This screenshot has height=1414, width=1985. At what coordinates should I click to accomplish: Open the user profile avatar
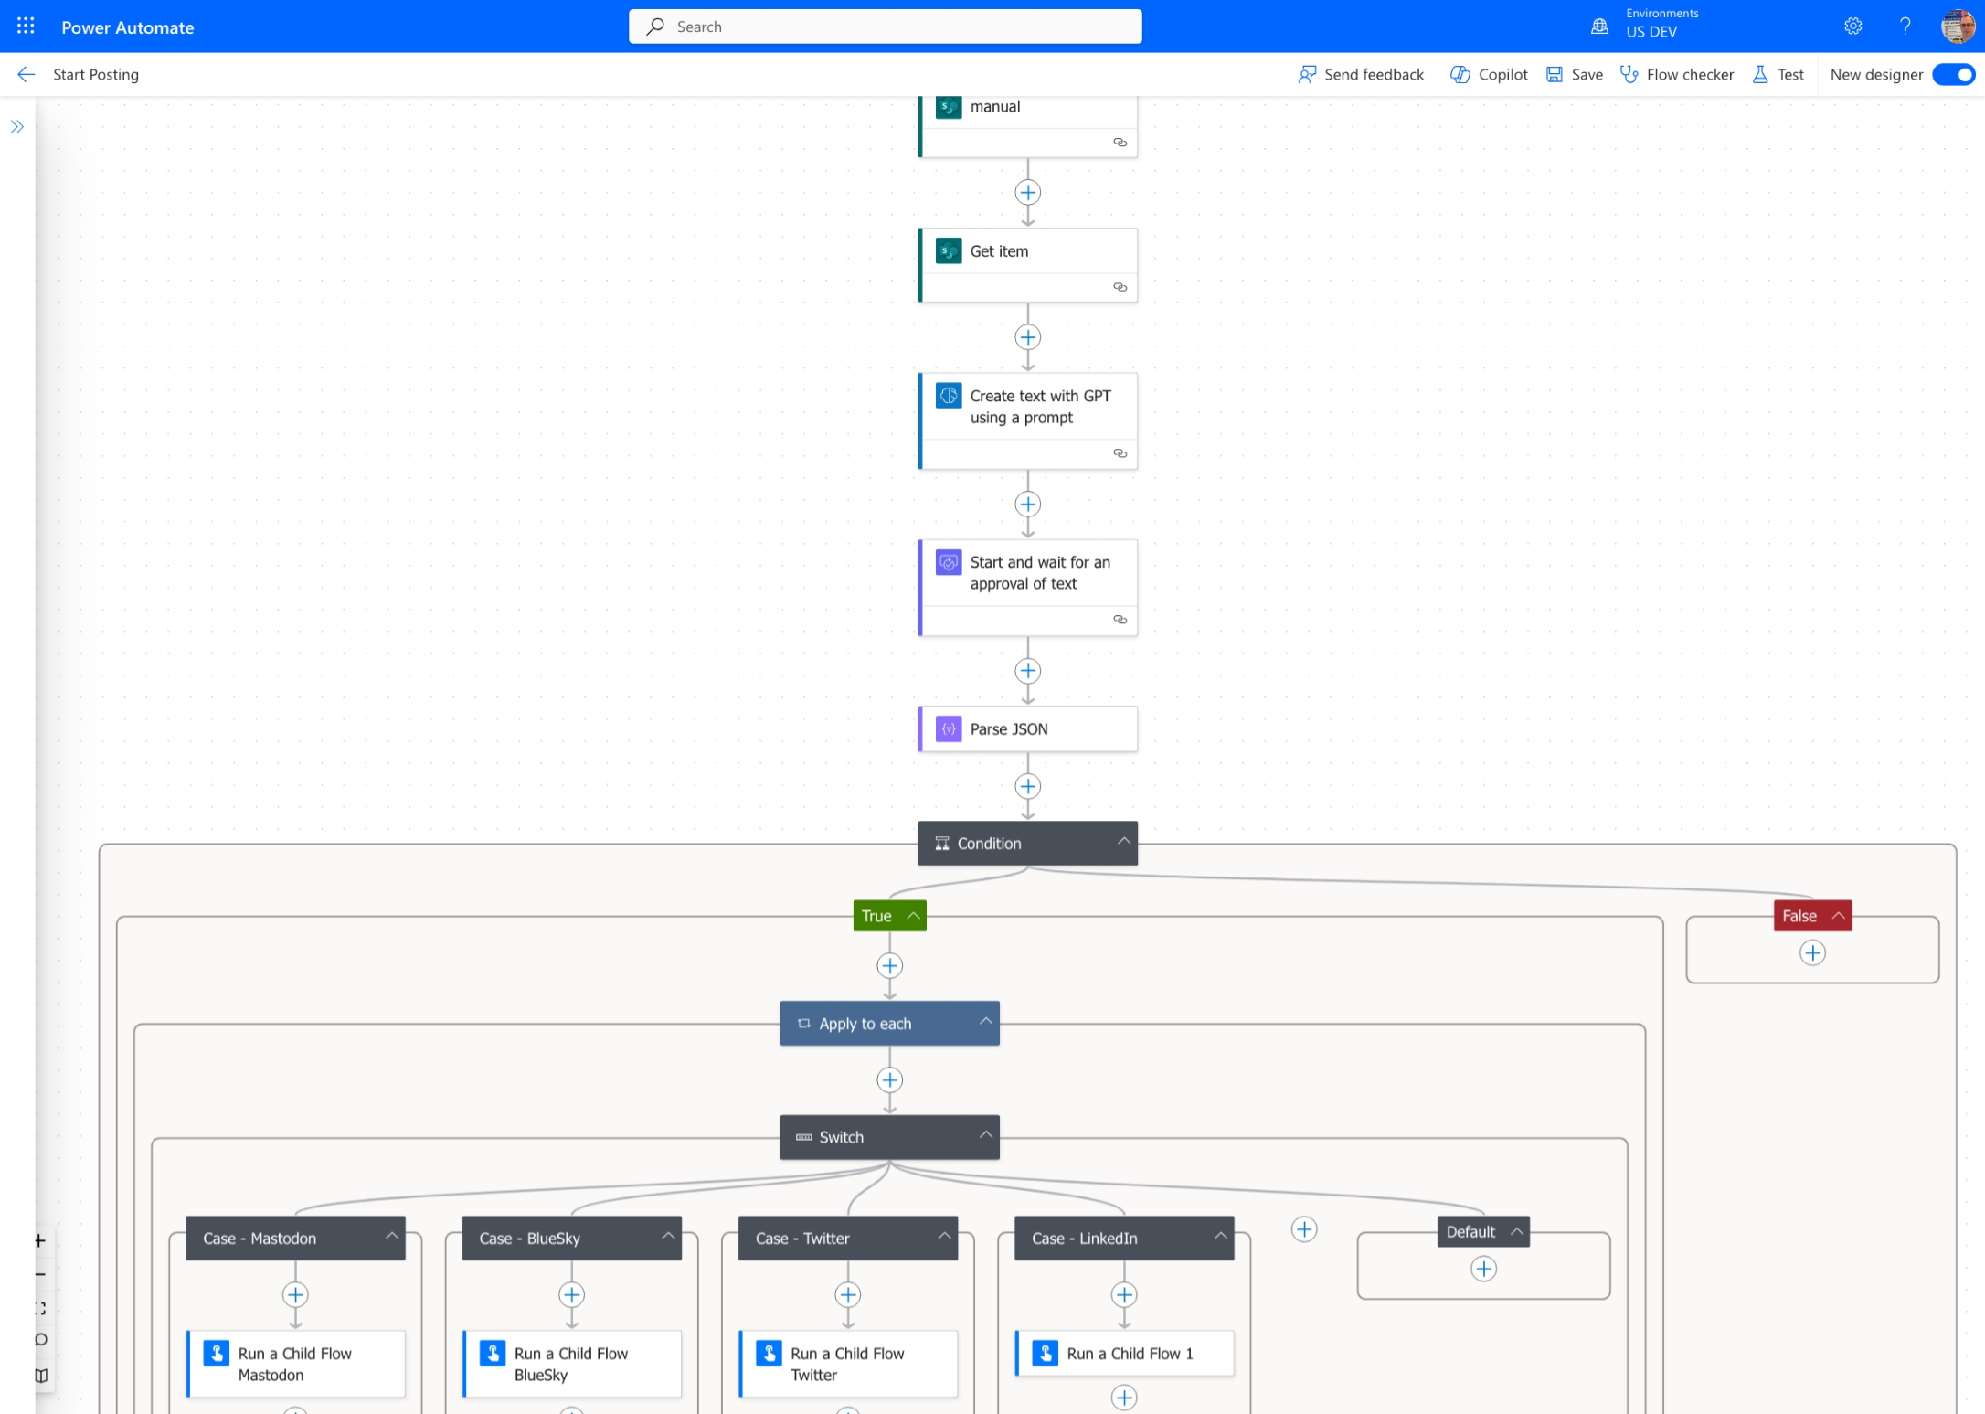(1957, 27)
